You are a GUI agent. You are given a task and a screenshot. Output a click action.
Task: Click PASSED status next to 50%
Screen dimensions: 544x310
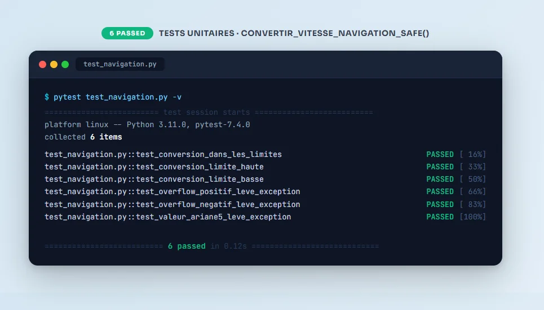pyautogui.click(x=440, y=179)
